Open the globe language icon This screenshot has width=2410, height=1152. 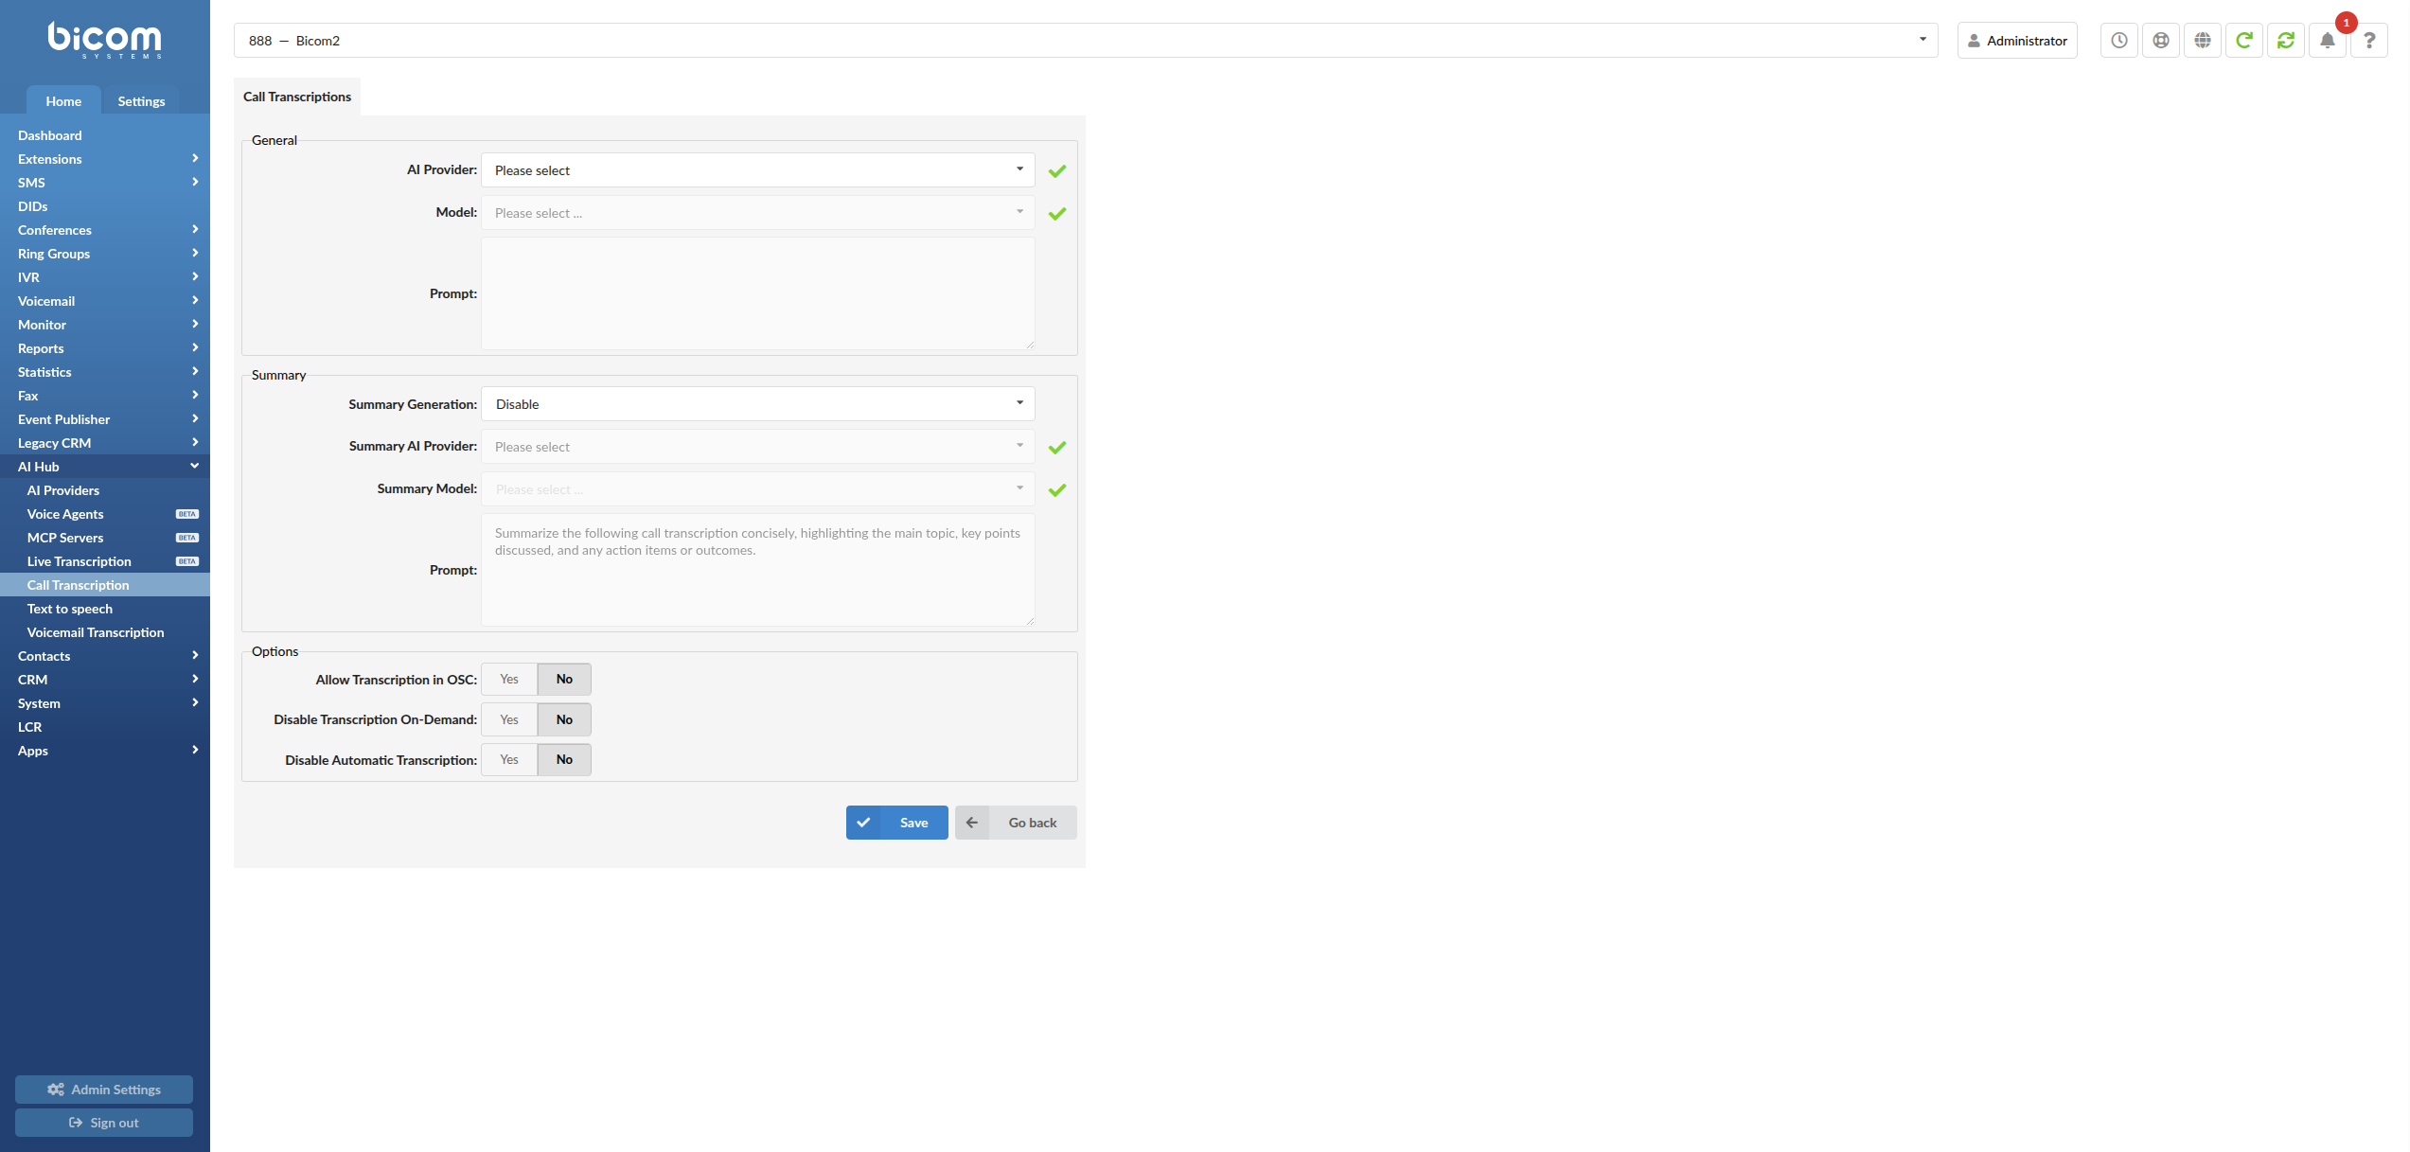(x=2202, y=41)
